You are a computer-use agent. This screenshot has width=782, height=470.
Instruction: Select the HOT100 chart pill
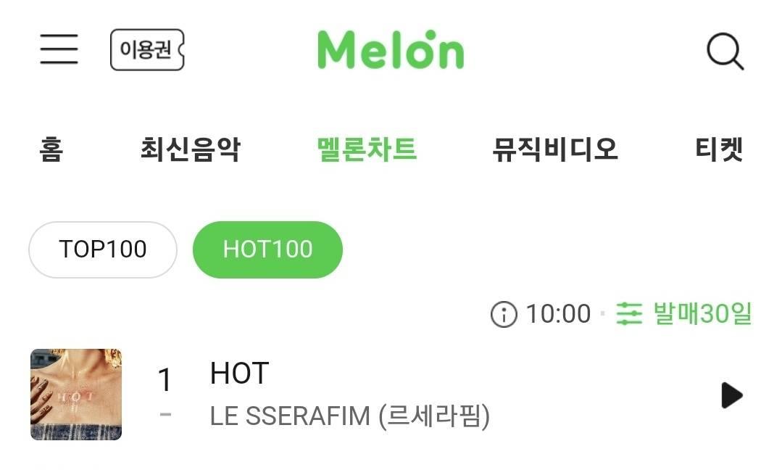pyautogui.click(x=268, y=250)
